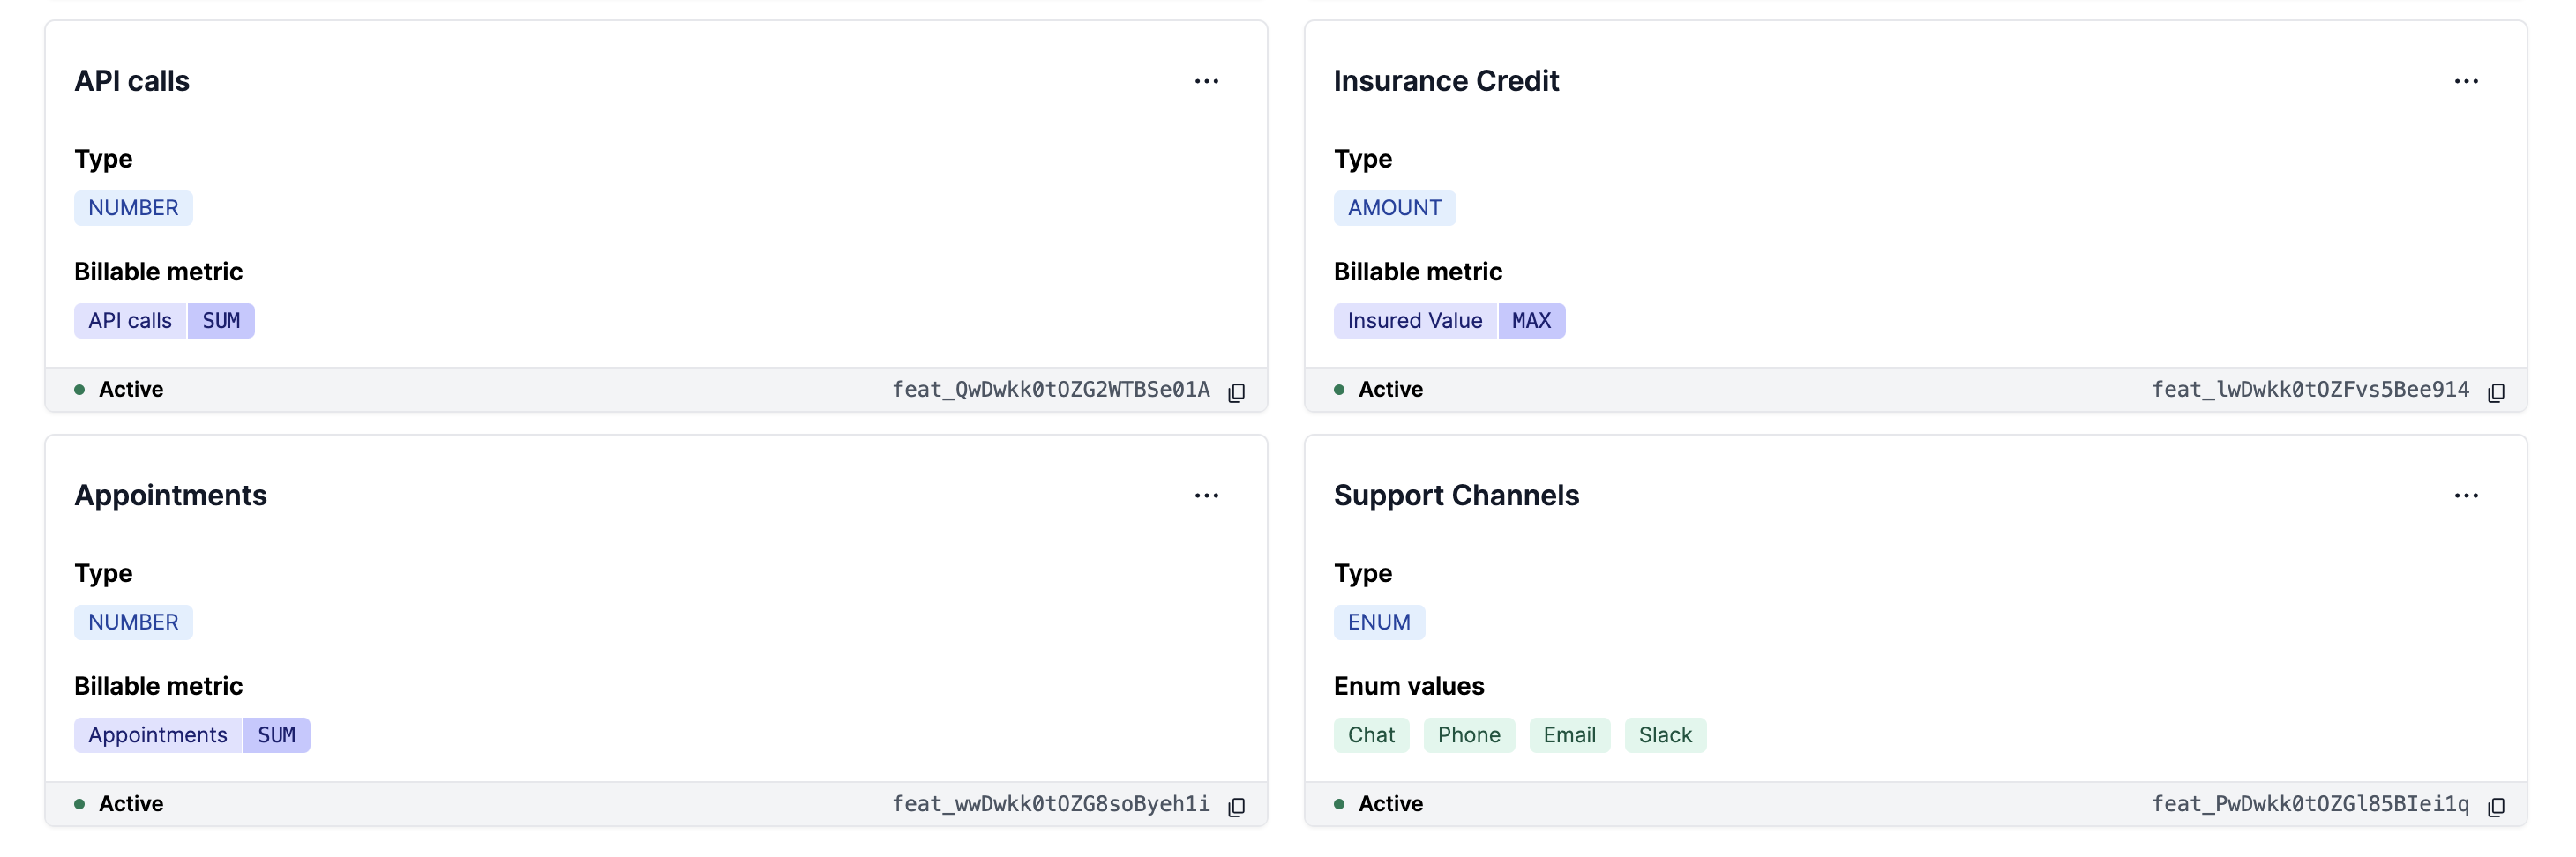Select the Slack enum value
The image size is (2576, 857).
[1664, 735]
